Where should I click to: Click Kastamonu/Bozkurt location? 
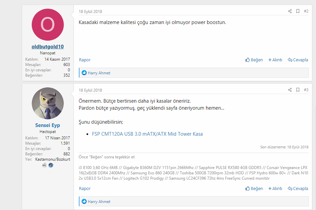[x=52, y=159]
